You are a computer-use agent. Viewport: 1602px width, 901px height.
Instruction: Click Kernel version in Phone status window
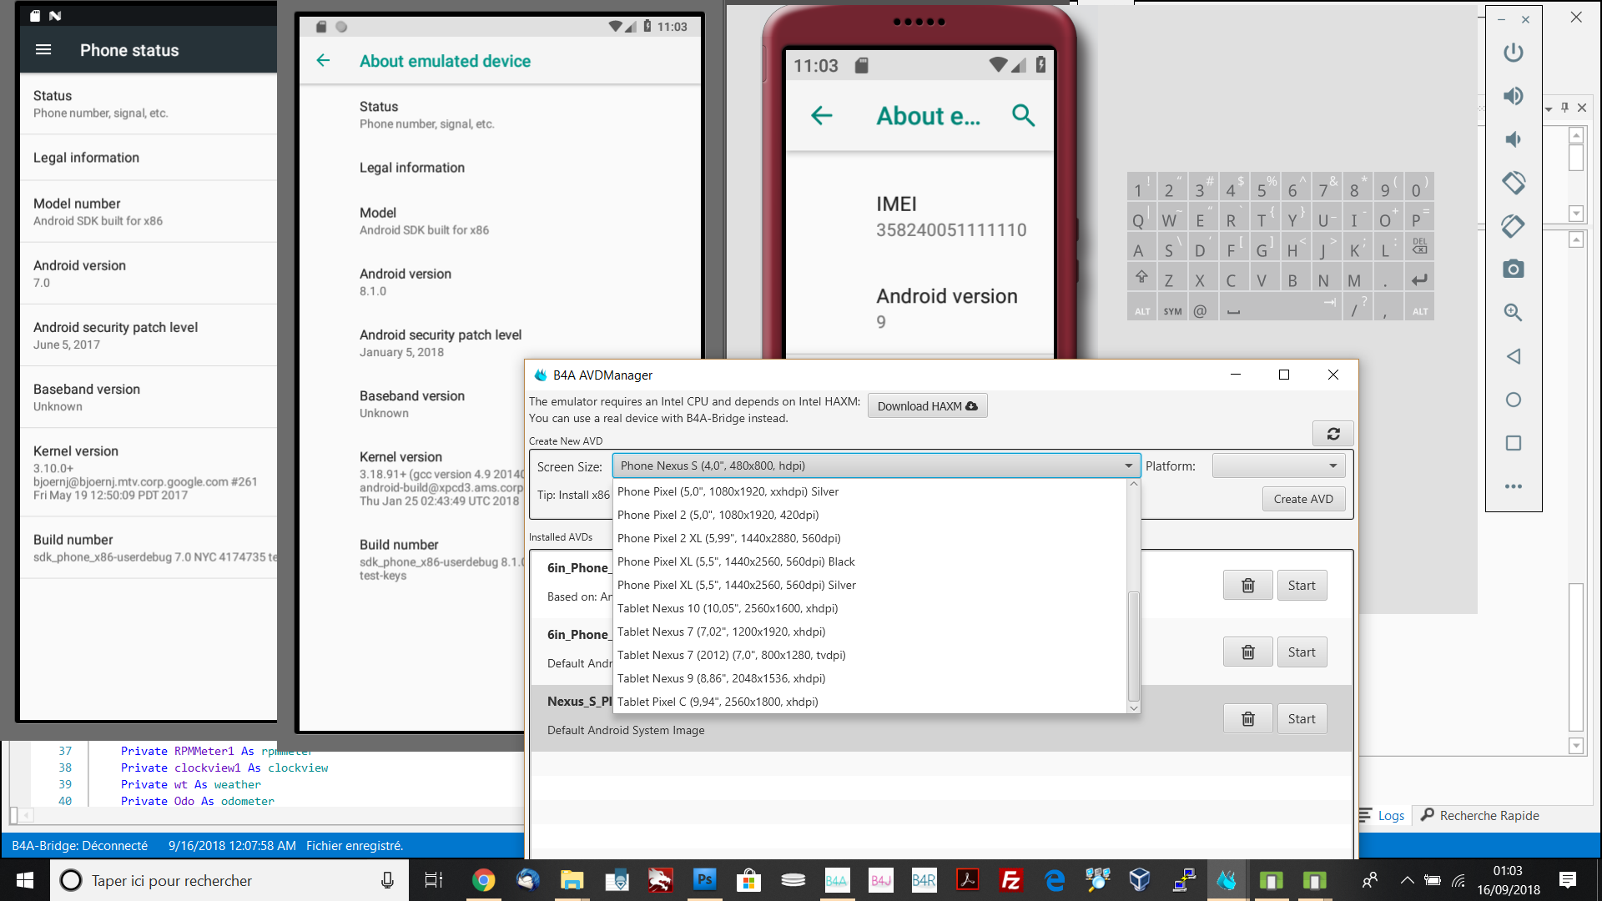pos(149,472)
